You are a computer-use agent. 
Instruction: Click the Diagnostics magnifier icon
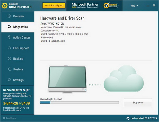9,27
